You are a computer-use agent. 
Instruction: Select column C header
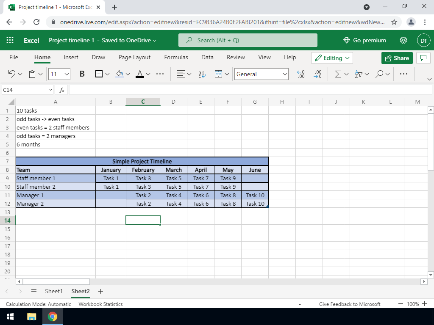(143, 102)
